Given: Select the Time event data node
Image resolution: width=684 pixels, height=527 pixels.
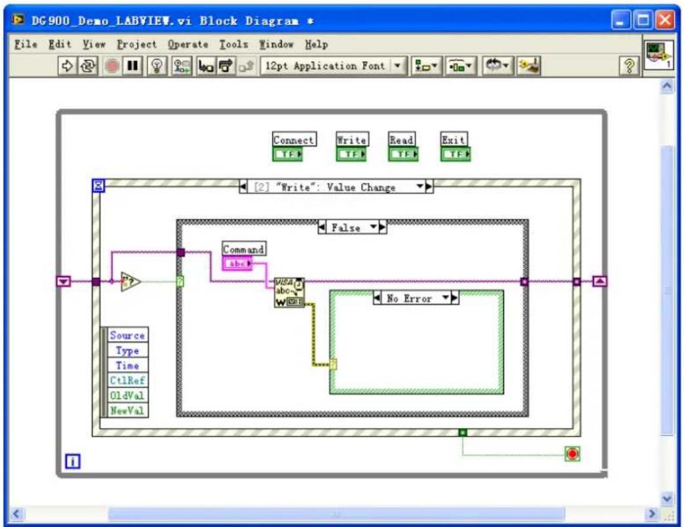Looking at the screenshot, I should coord(127,365).
